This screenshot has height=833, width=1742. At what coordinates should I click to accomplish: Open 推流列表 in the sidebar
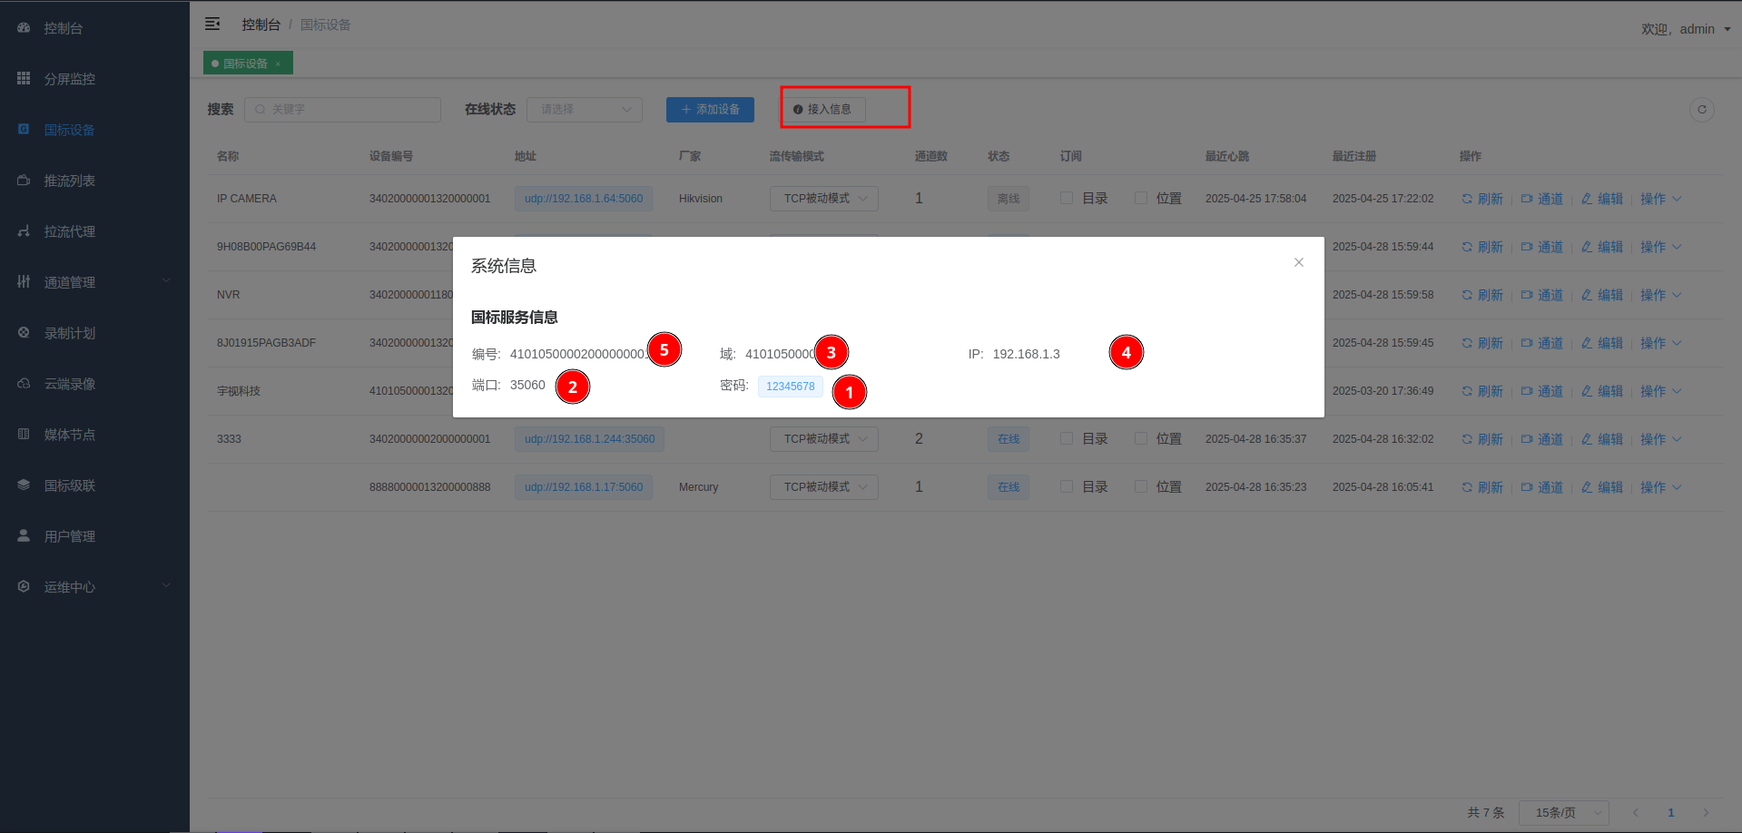point(70,181)
